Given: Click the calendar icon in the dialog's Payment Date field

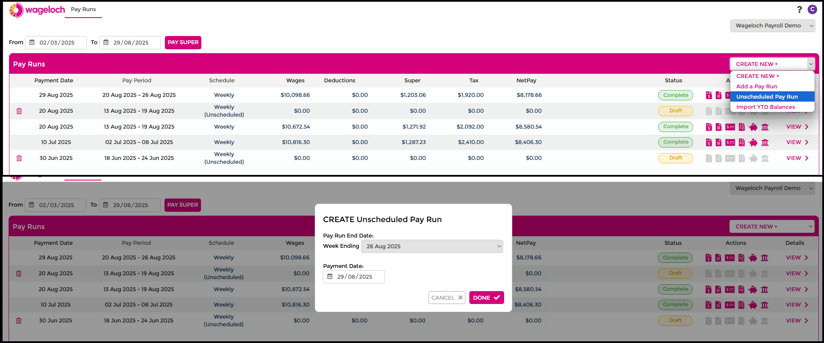Looking at the screenshot, I should pos(330,277).
